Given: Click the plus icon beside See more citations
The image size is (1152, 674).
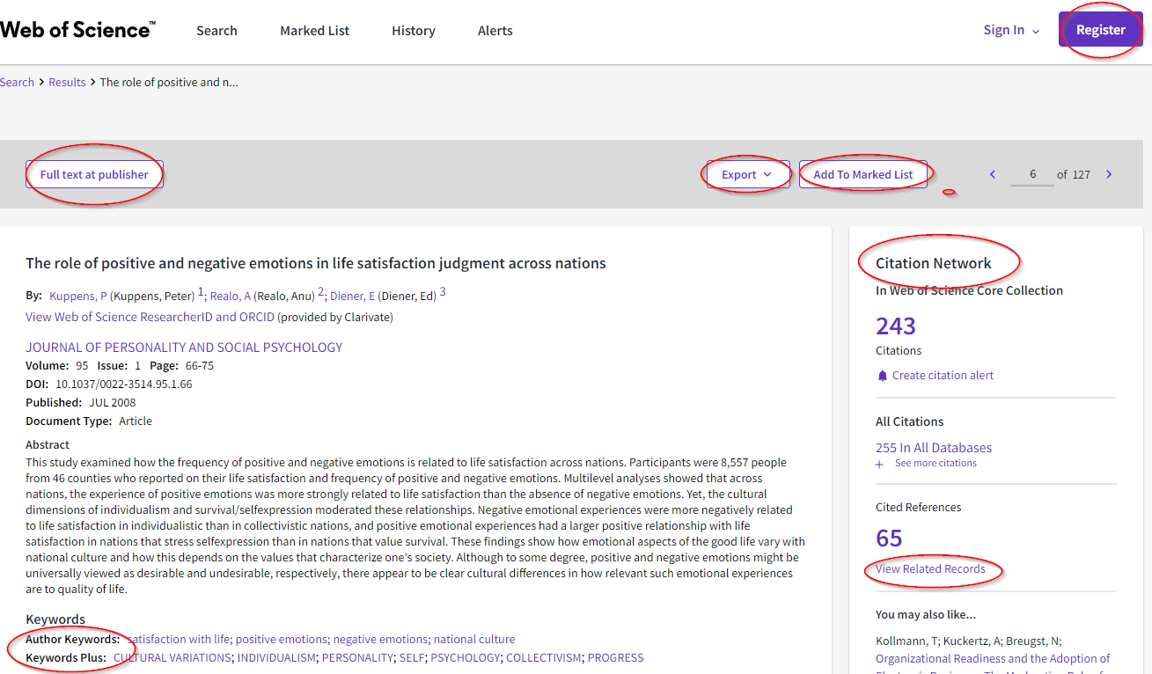Looking at the screenshot, I should coord(879,464).
